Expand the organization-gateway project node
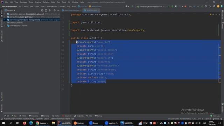The image size is (224, 126). coord(5,14)
